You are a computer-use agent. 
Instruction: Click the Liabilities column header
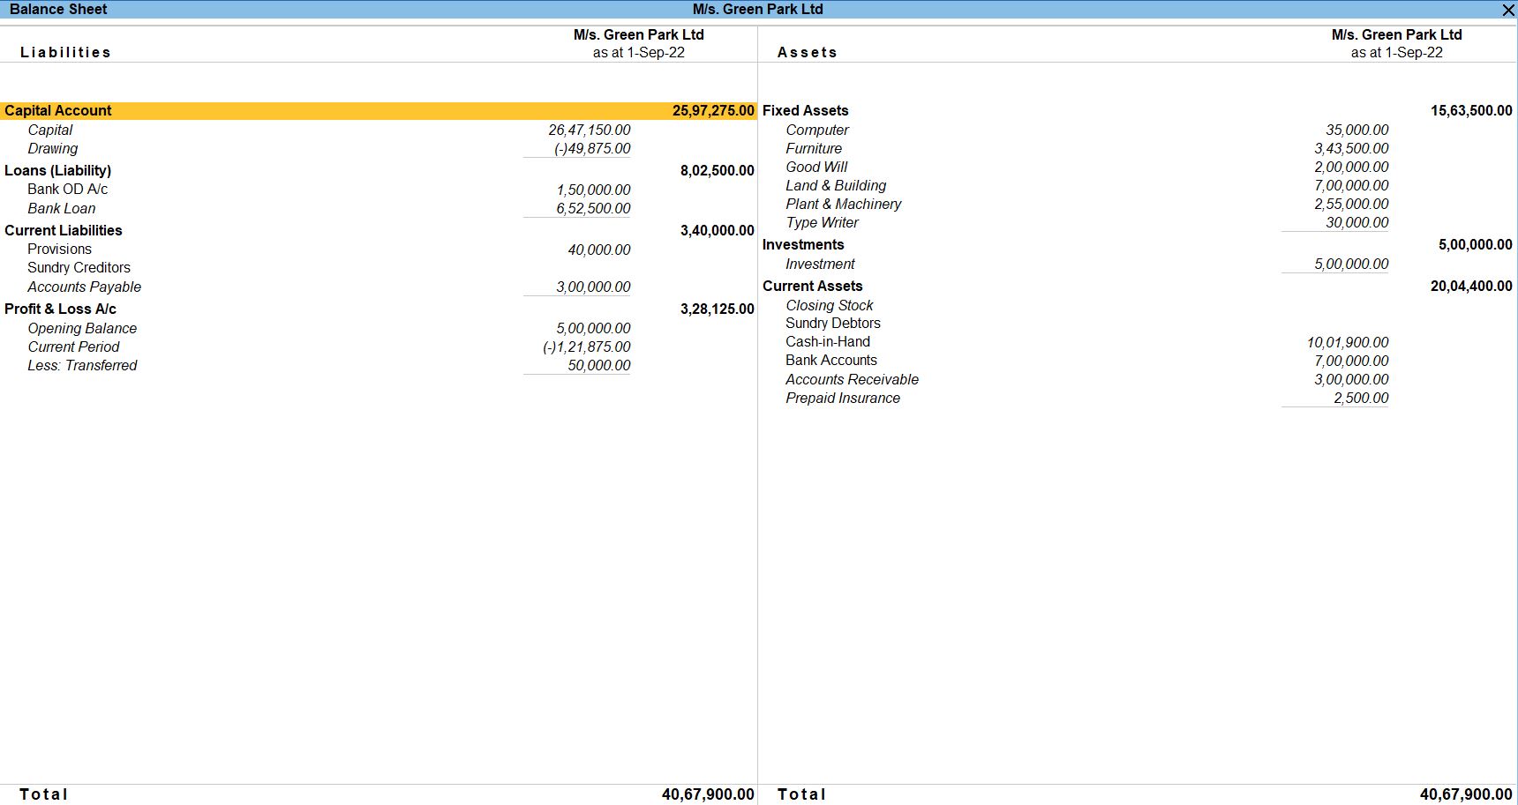65,53
